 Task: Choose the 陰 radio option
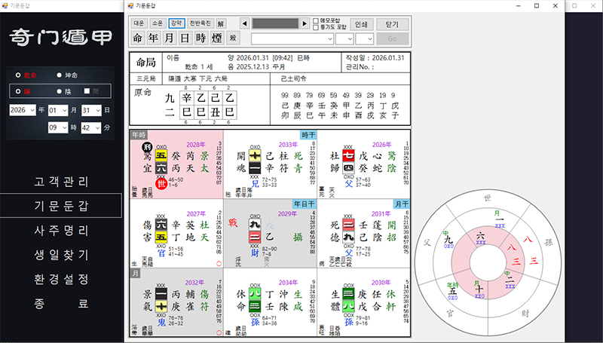(61, 91)
